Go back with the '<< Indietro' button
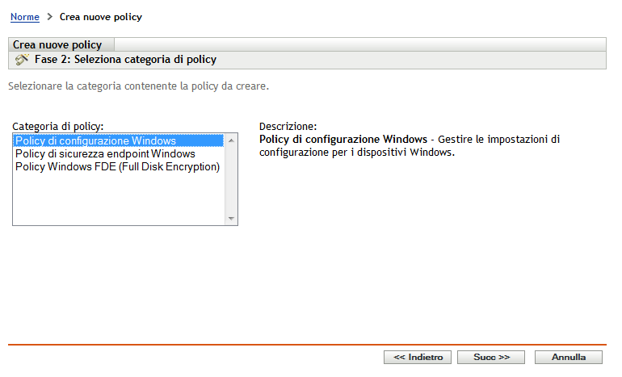Screen dimensions: 622x377 point(418,357)
